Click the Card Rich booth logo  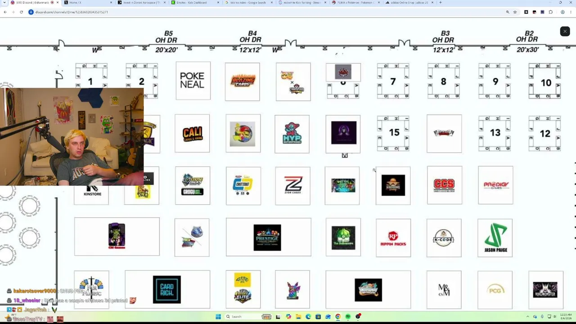pyautogui.click(x=167, y=289)
